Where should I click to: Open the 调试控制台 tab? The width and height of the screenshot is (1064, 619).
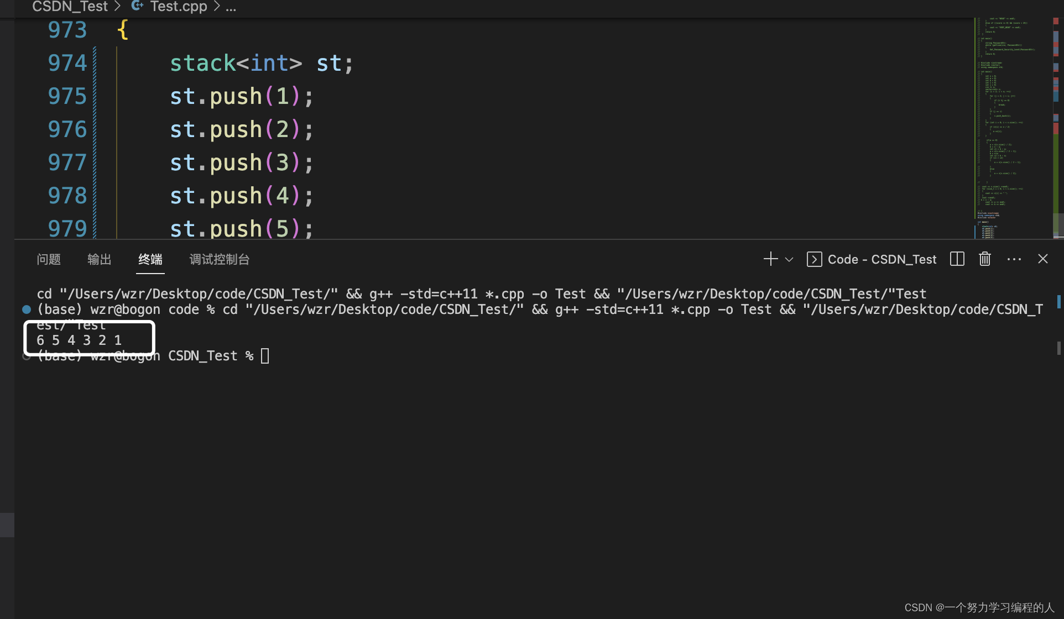220,260
